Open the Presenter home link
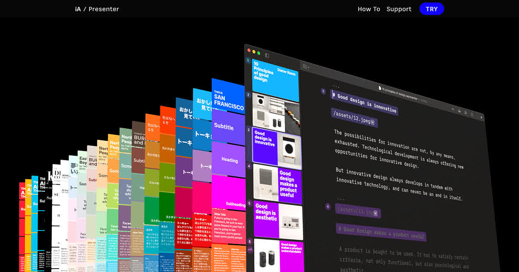519x272 pixels. [x=104, y=9]
